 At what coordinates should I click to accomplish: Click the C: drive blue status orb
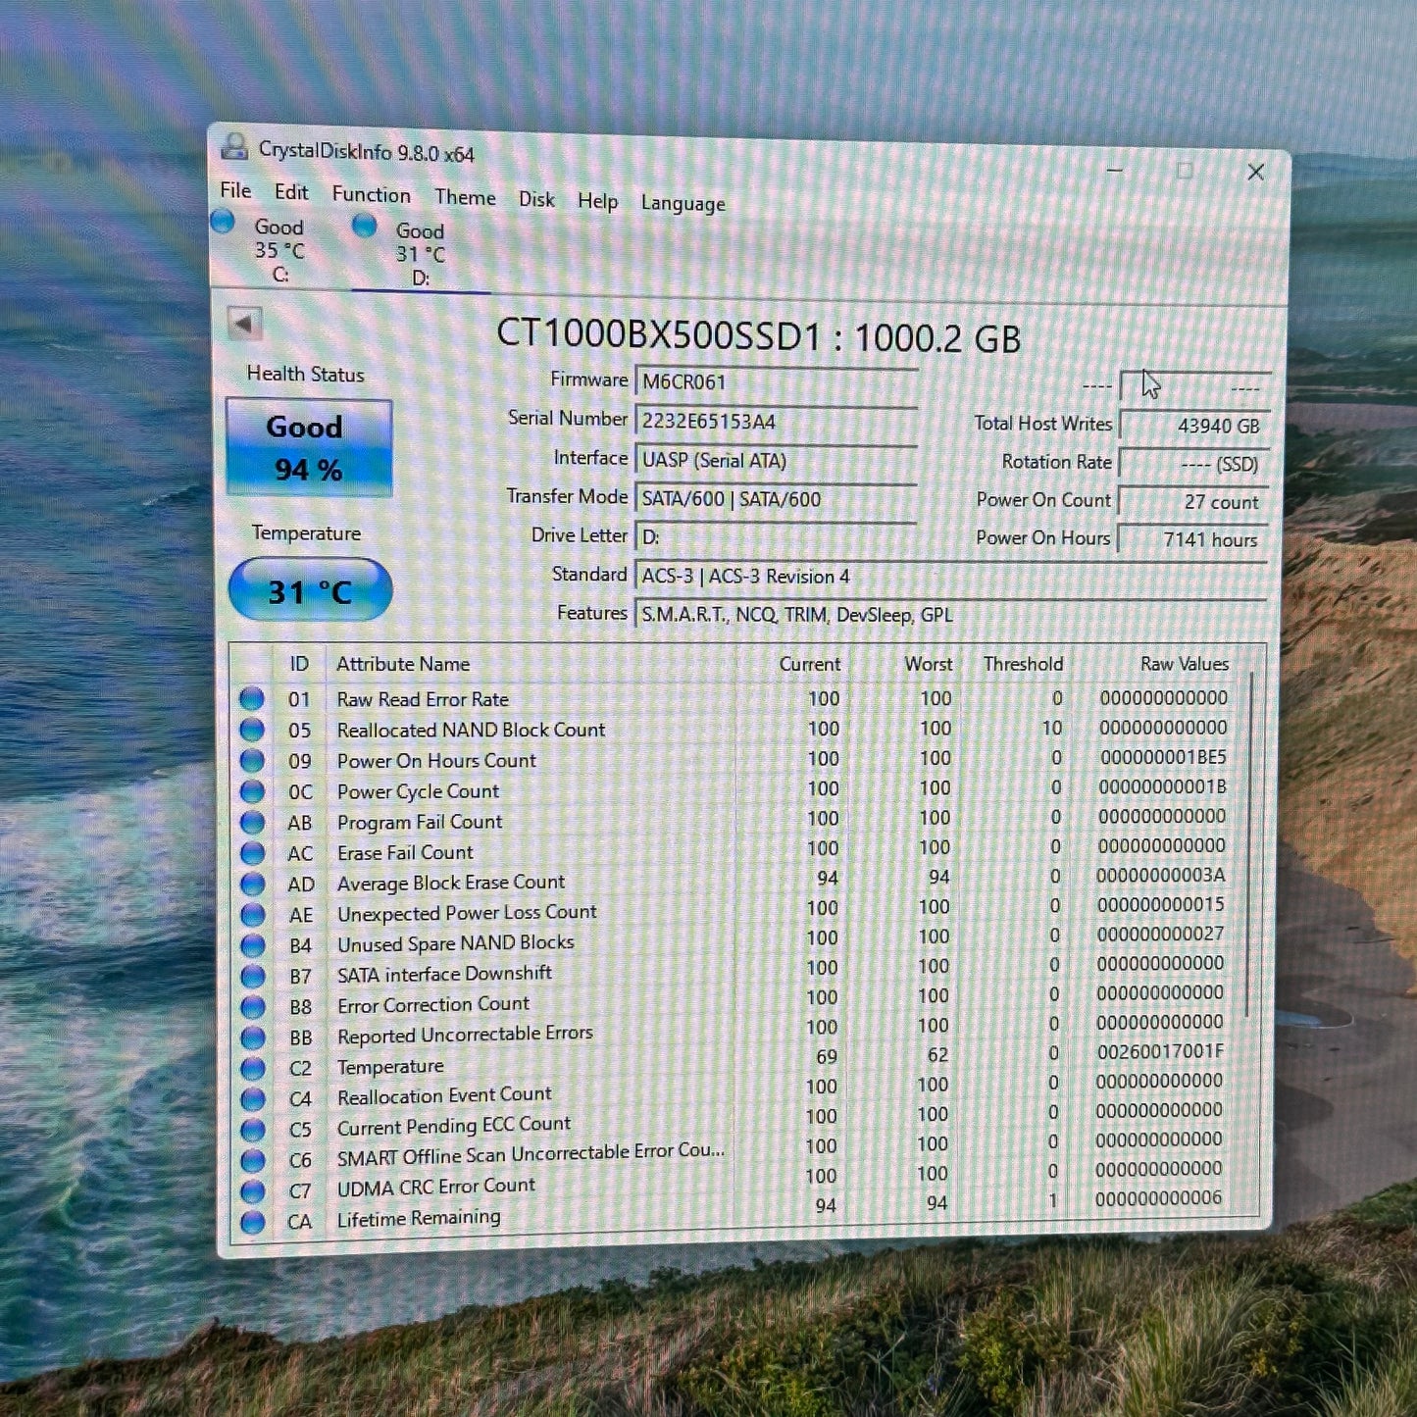(x=224, y=223)
